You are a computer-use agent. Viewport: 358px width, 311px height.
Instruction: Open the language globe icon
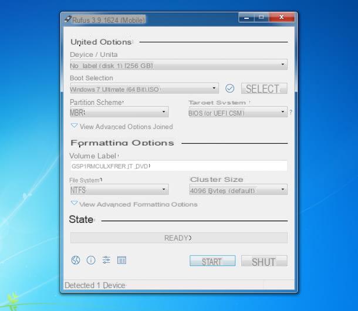(76, 260)
